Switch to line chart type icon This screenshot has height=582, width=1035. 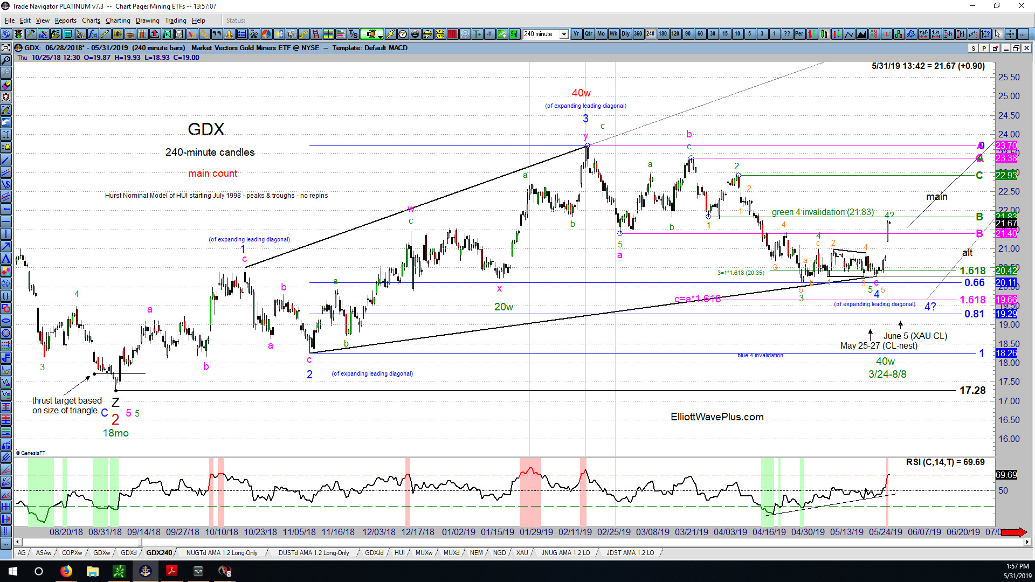(848, 34)
